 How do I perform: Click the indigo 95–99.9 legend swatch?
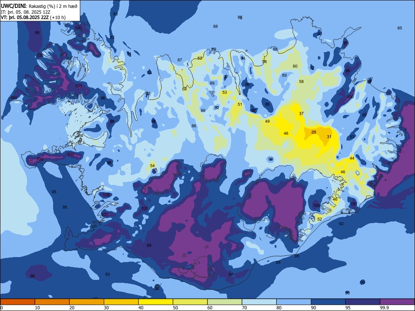pos(363,302)
